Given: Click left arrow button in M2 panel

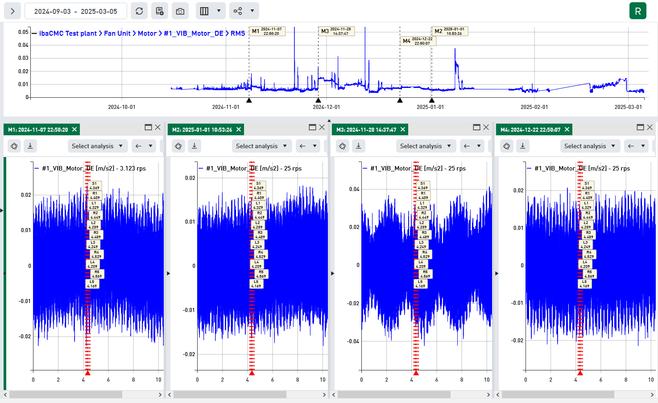Looking at the screenshot, I should (x=302, y=146).
